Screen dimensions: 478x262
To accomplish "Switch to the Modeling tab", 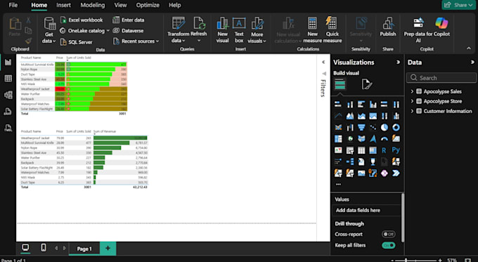I will [92, 5].
